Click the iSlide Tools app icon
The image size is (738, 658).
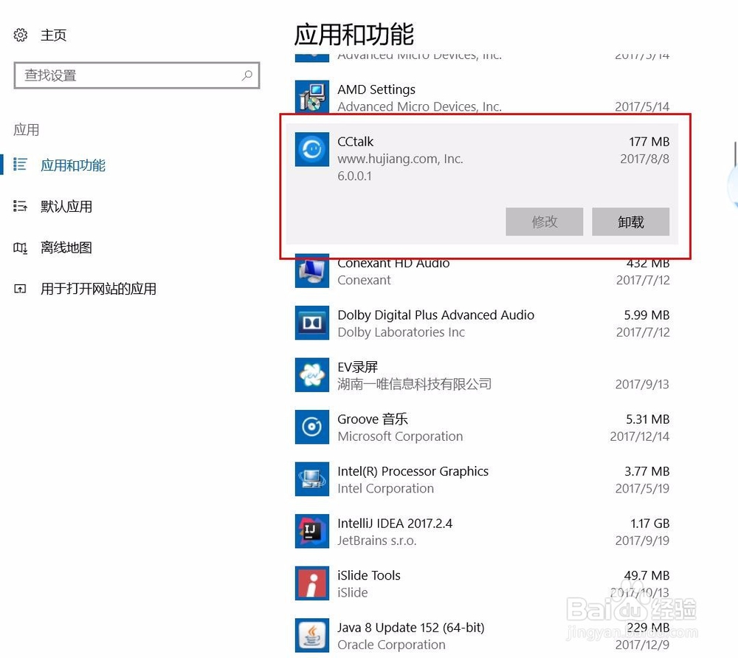click(312, 583)
